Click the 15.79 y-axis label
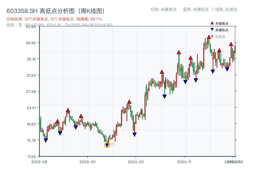Screen dimensions: 261x195 pyautogui.click(x=31, y=140)
